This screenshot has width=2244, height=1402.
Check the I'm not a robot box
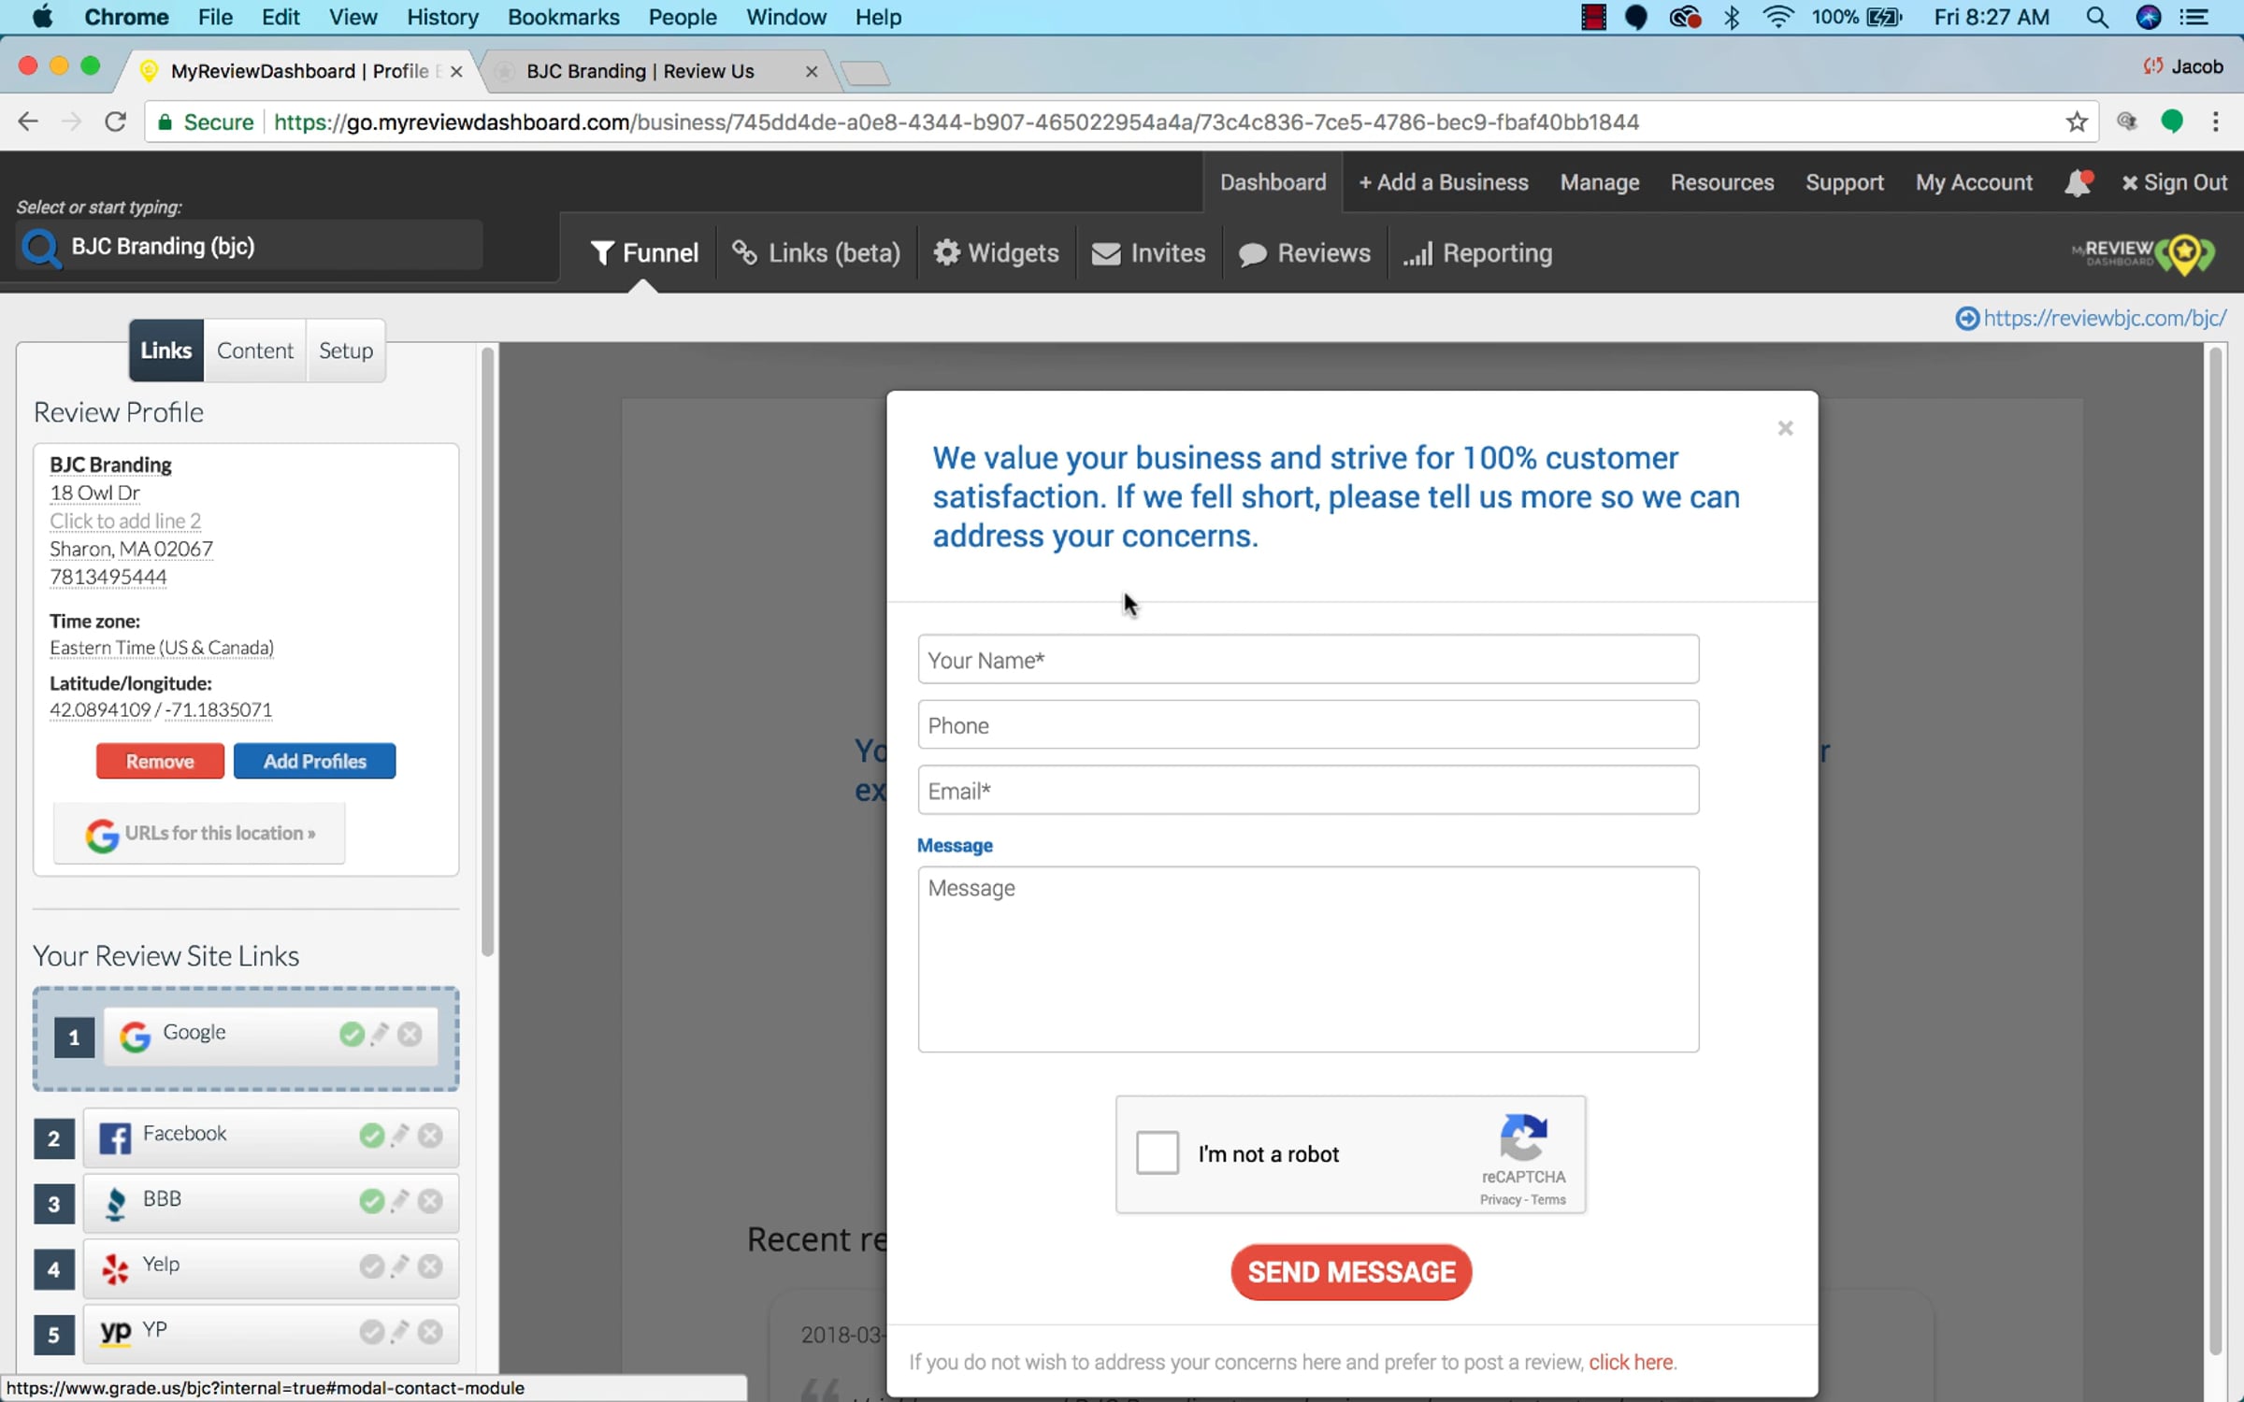(1158, 1153)
